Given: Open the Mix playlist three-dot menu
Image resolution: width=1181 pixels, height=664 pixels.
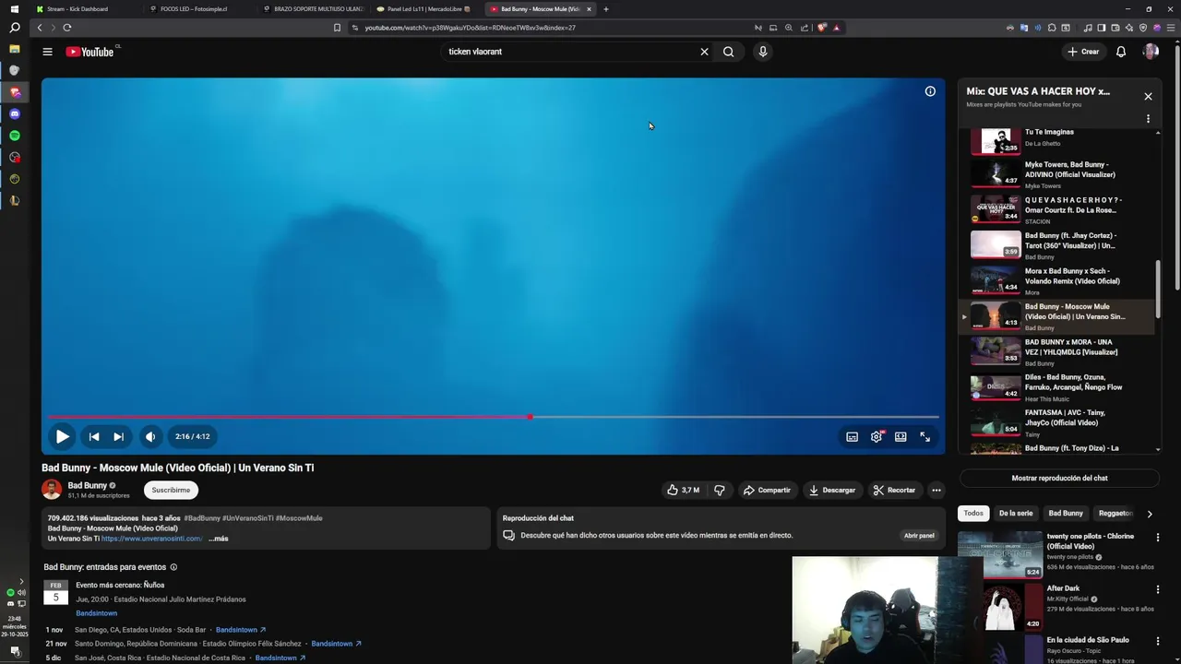Looking at the screenshot, I should pos(1148,119).
